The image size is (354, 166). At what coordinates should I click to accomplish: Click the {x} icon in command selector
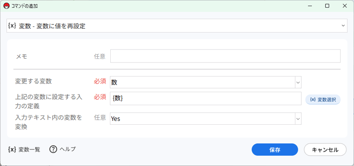[x=12, y=26]
